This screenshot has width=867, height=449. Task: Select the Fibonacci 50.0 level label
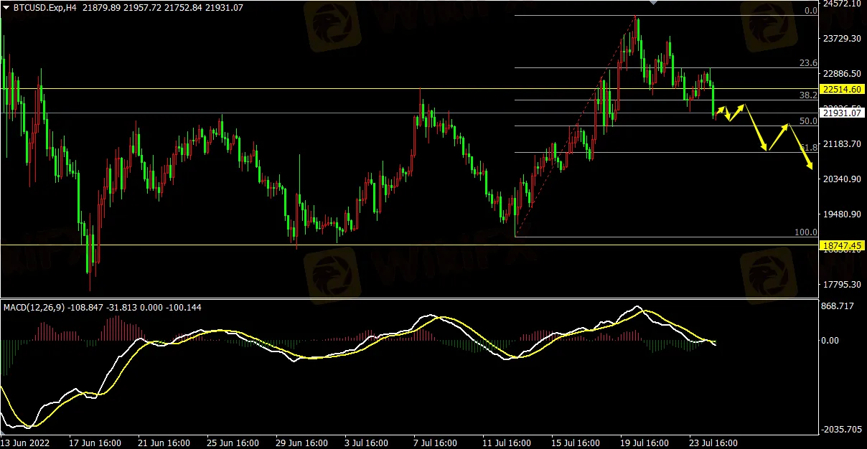(809, 121)
